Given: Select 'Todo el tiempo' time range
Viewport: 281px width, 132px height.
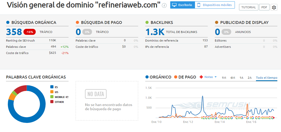Looking at the screenshot, I should coord(266,78).
